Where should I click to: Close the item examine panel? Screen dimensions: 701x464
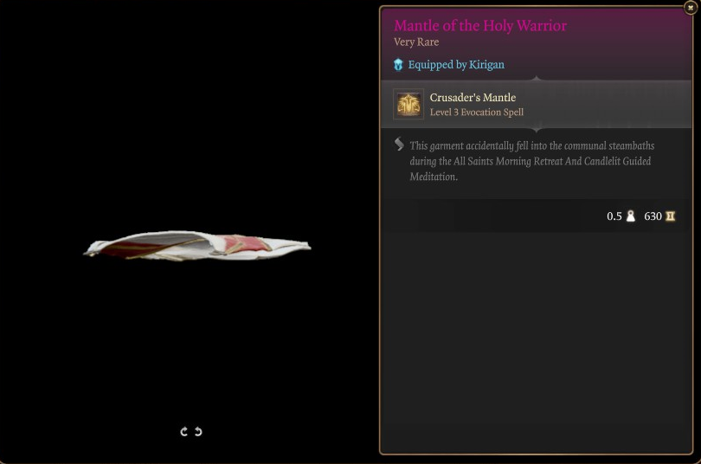coord(691,8)
